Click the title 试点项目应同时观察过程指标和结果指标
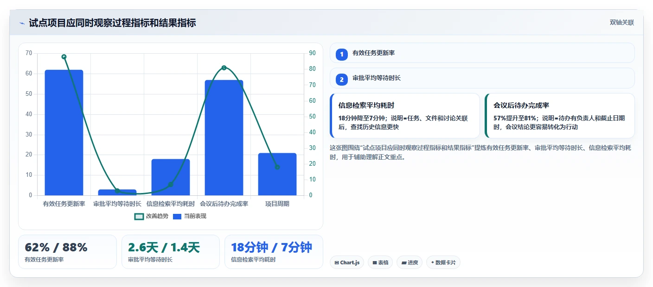 (x=112, y=23)
